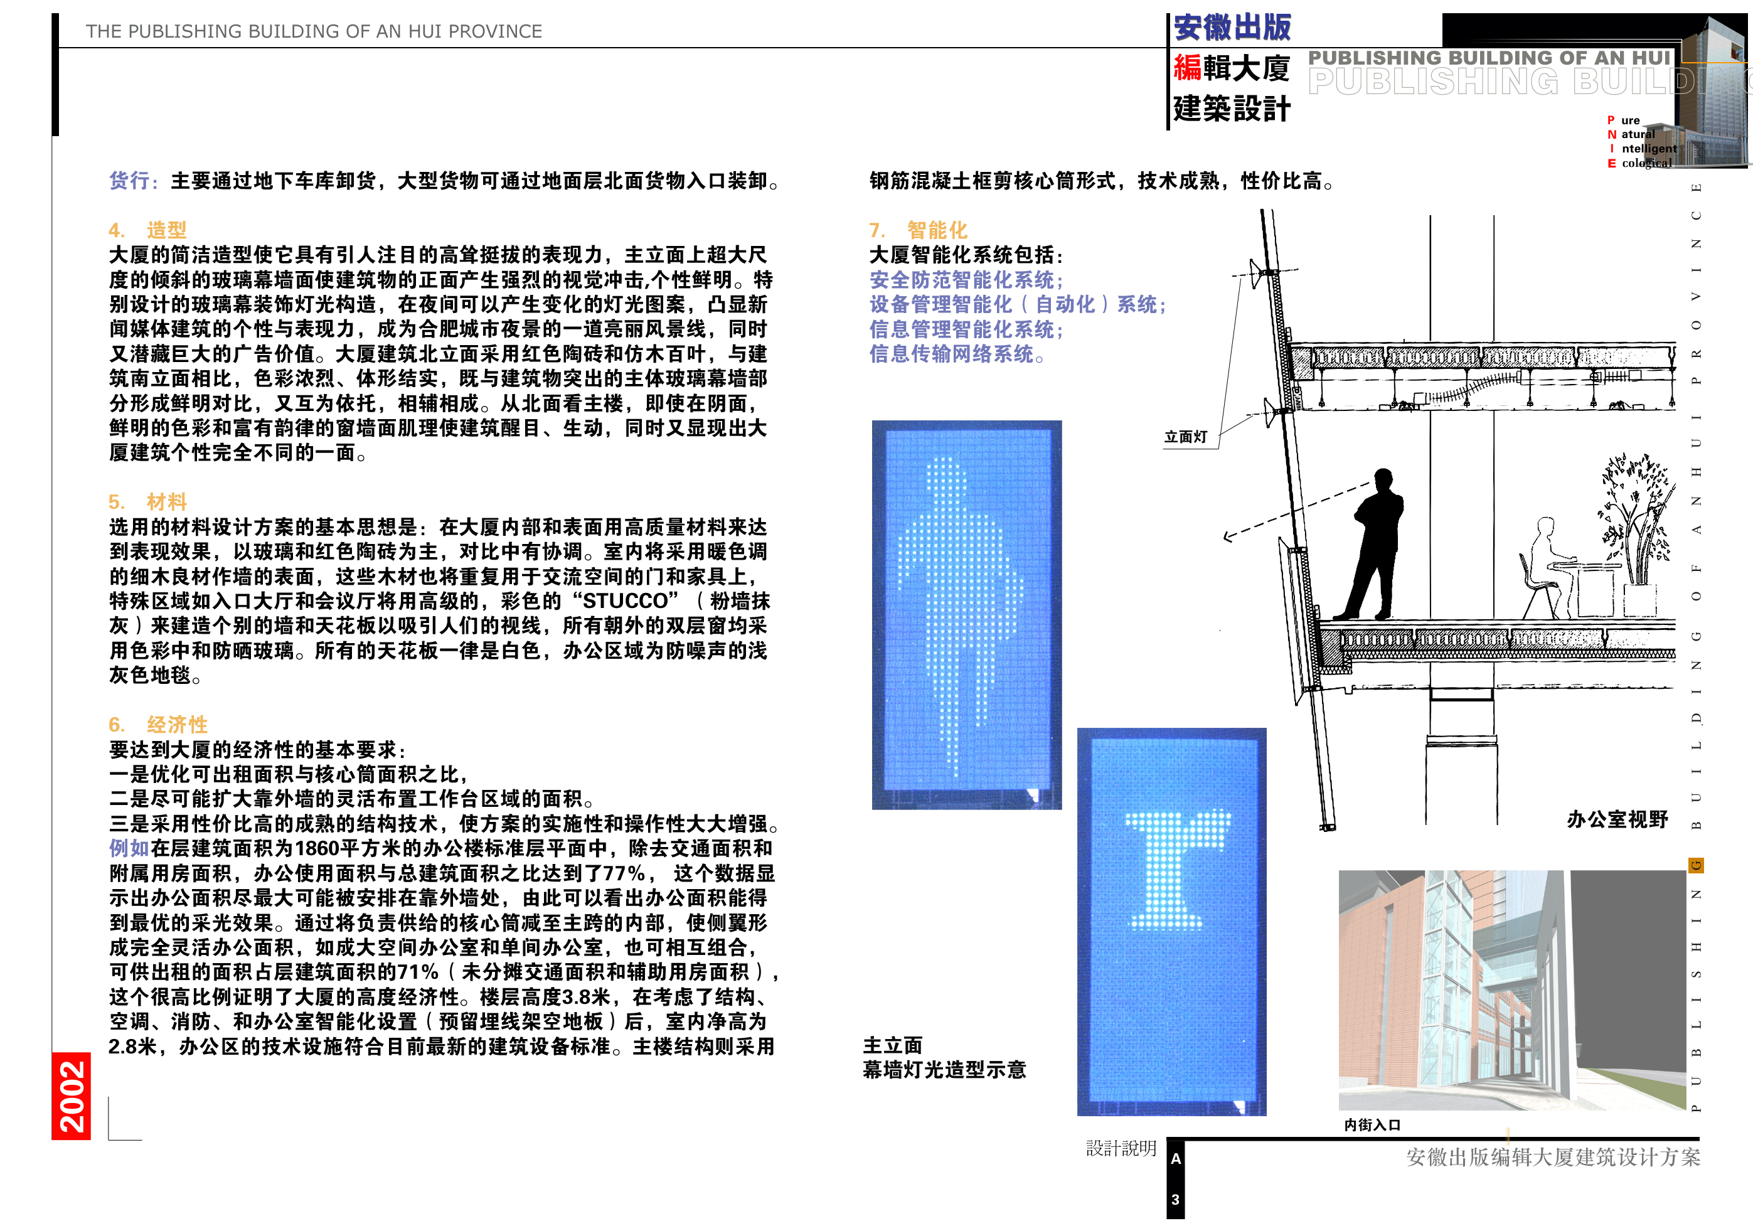This screenshot has width=1753, height=1226.
Task: Click the blue item '设备管理智能化(自动化)系统;'
Action: 1018,304
